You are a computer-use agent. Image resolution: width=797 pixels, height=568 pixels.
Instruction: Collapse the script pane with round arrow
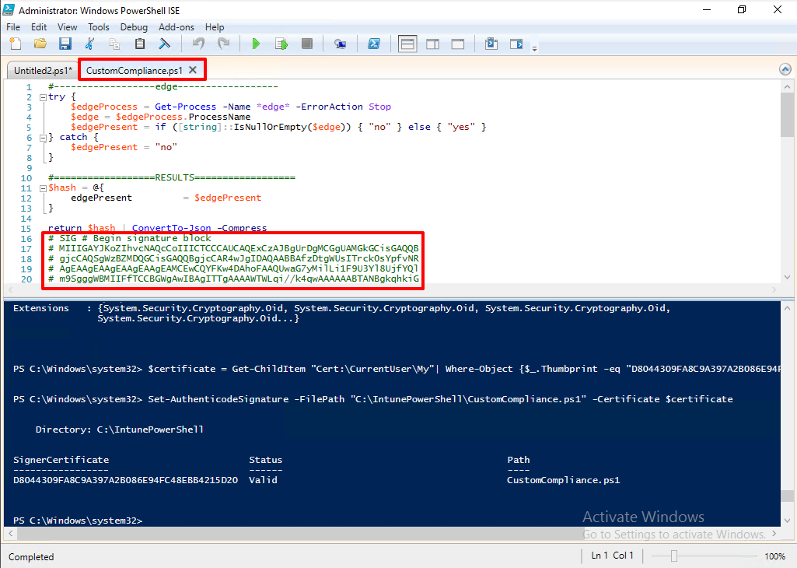785,69
